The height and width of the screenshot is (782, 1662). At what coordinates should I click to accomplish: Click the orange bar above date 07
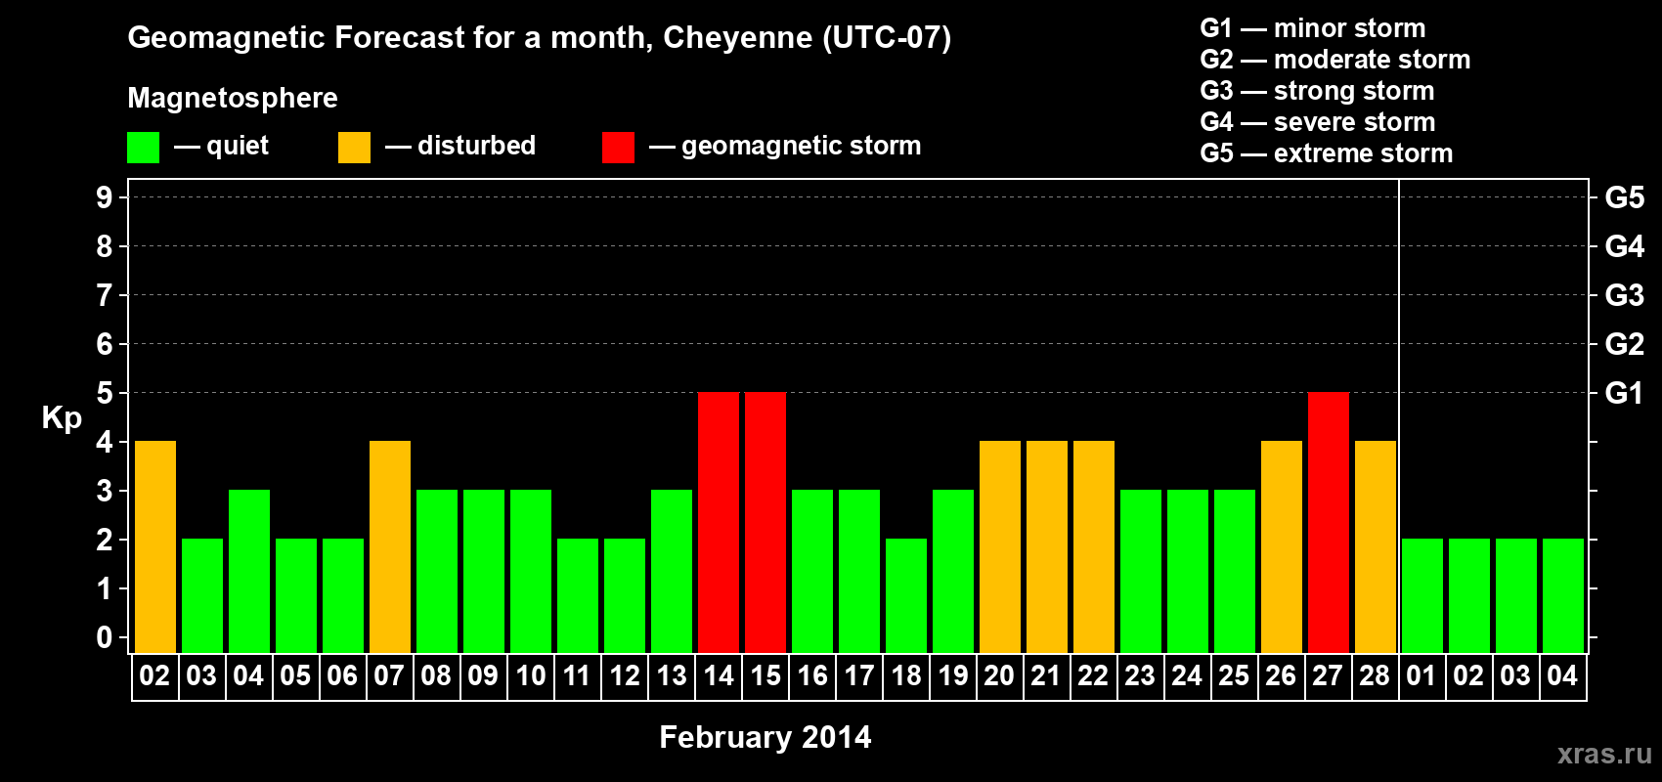click(390, 546)
